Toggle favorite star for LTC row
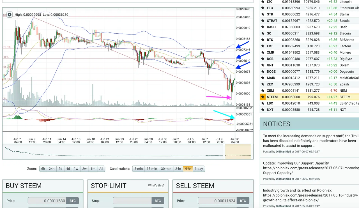 click(263, 2)
